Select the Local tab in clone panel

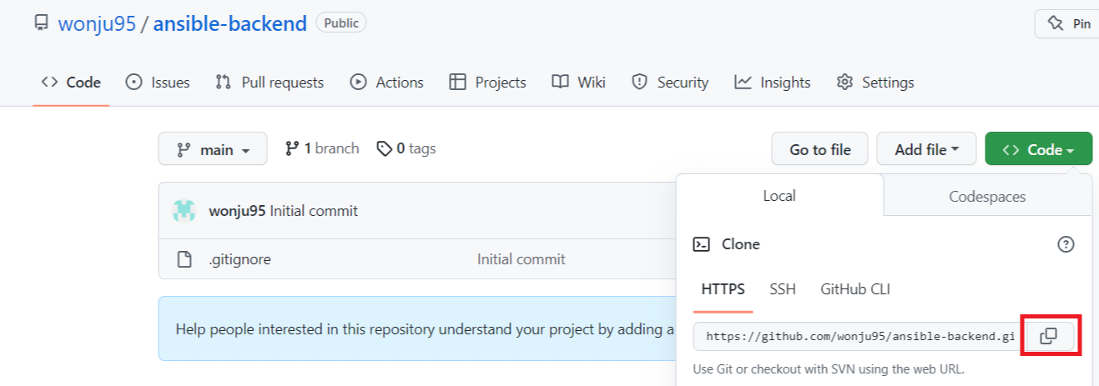(779, 196)
